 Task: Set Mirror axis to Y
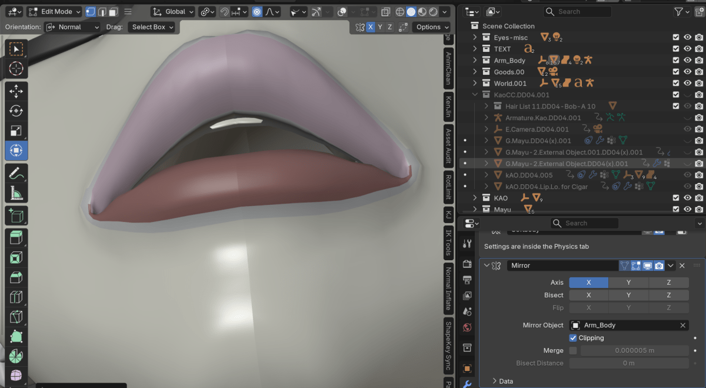click(x=628, y=283)
